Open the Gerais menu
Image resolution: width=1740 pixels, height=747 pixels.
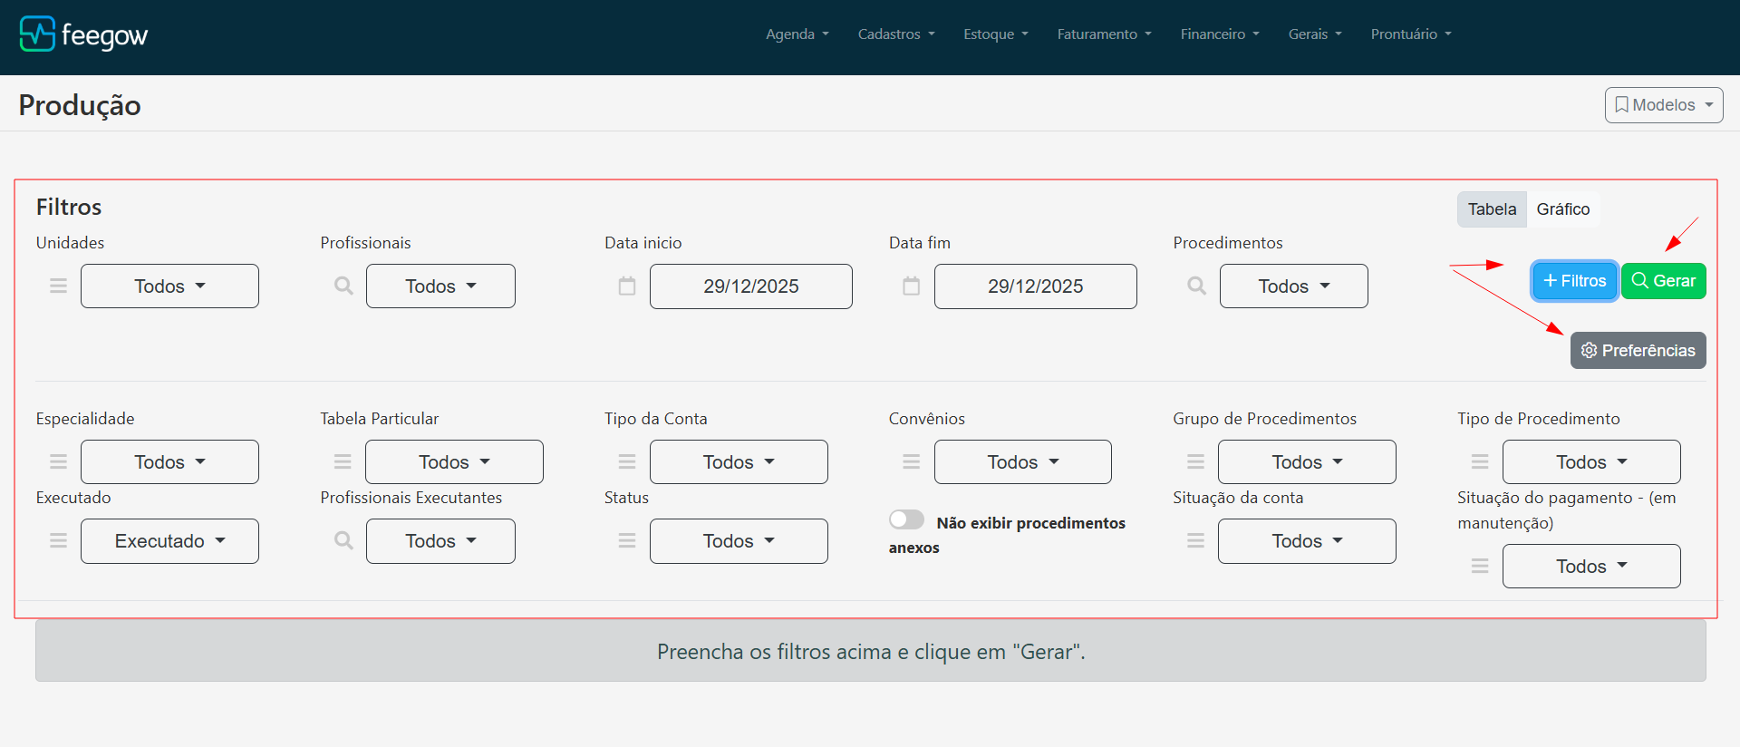click(1315, 34)
